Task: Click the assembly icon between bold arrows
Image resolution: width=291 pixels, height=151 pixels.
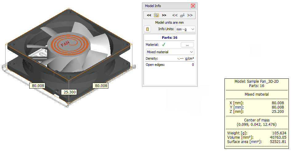Action: click(156, 15)
